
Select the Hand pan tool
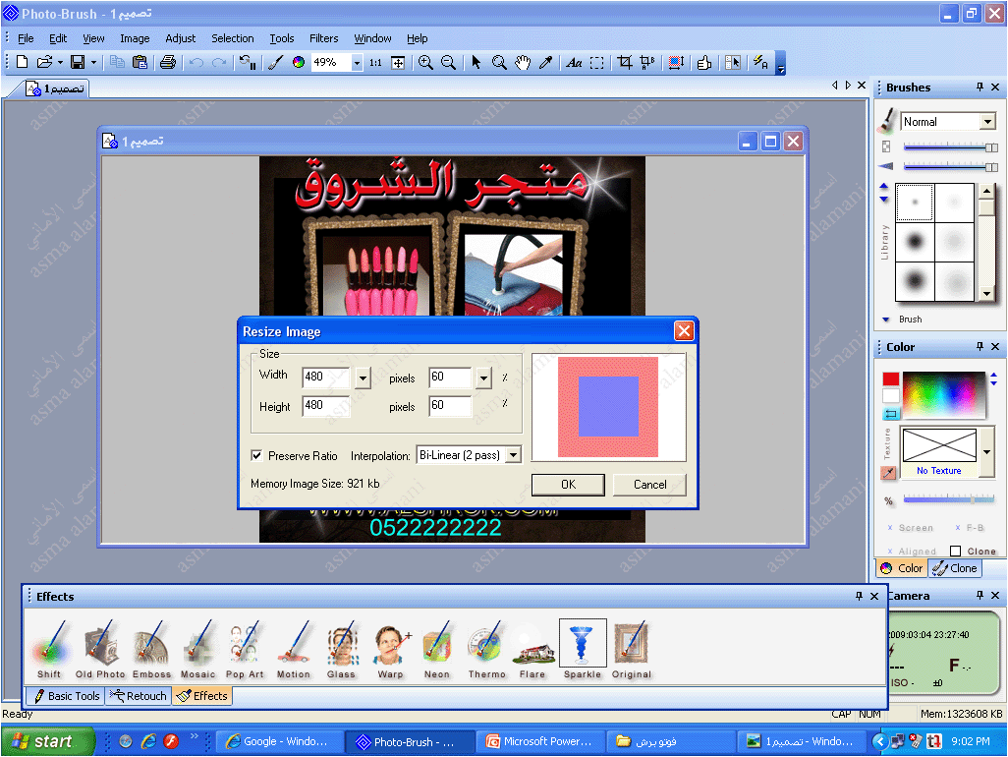click(523, 63)
